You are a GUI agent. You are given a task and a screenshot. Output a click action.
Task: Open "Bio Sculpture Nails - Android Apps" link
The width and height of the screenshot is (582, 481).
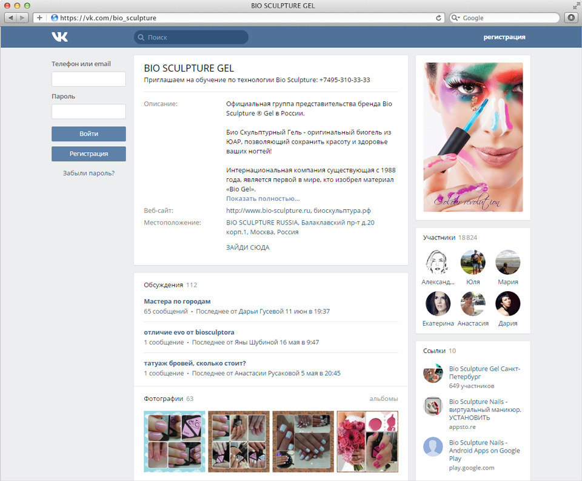(x=484, y=451)
